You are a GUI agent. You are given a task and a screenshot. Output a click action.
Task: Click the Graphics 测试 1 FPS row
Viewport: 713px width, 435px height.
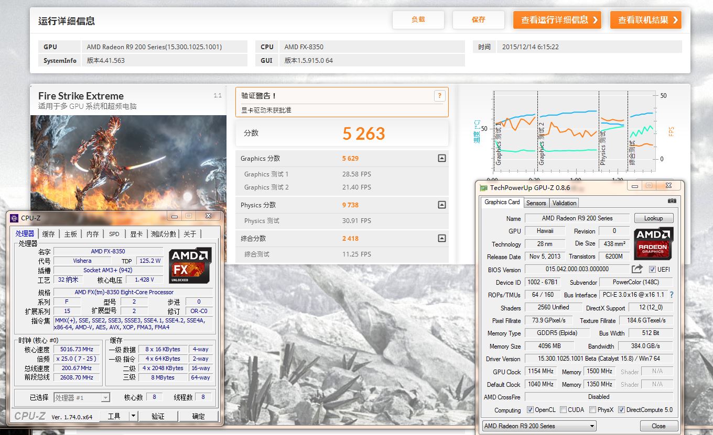342,174
